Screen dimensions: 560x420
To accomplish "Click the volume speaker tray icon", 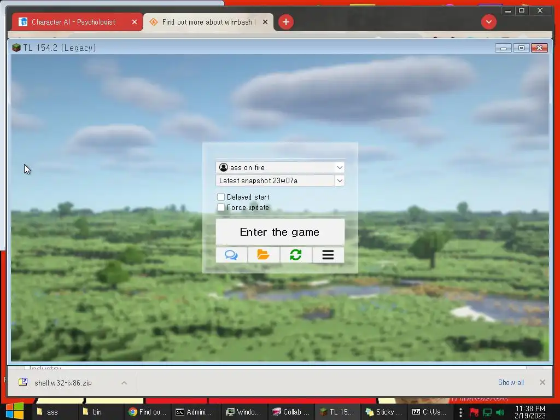I will pyautogui.click(x=500, y=412).
